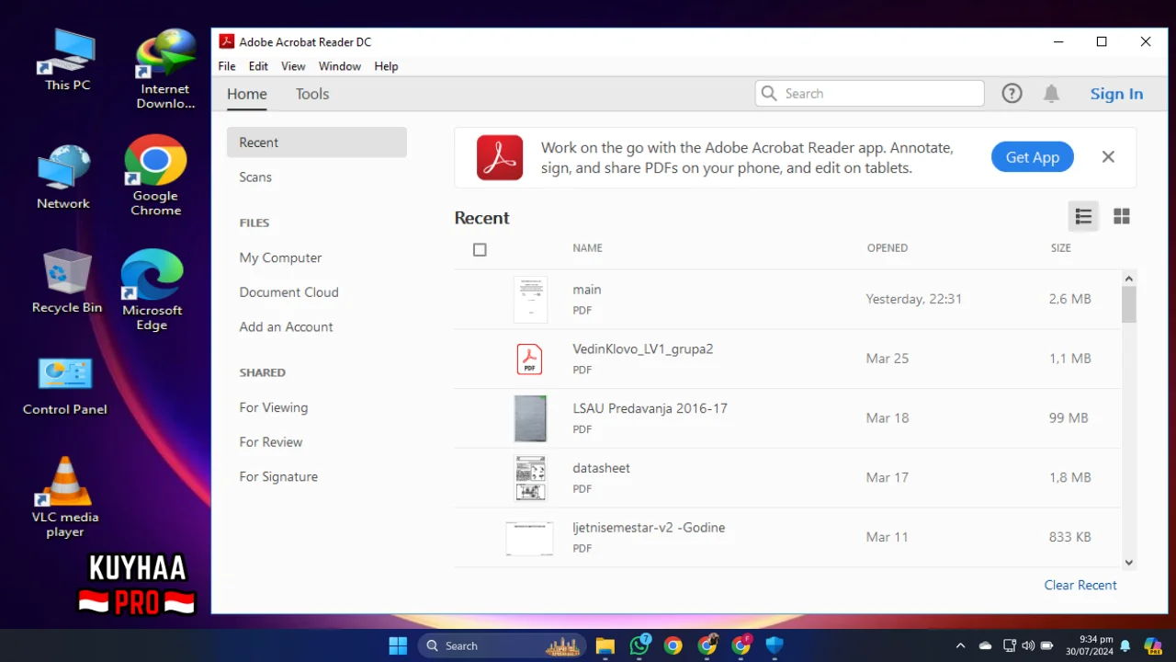Screen dimensions: 1176x662
Task: Open Internet Download Manager desktop icon
Action: click(x=165, y=69)
